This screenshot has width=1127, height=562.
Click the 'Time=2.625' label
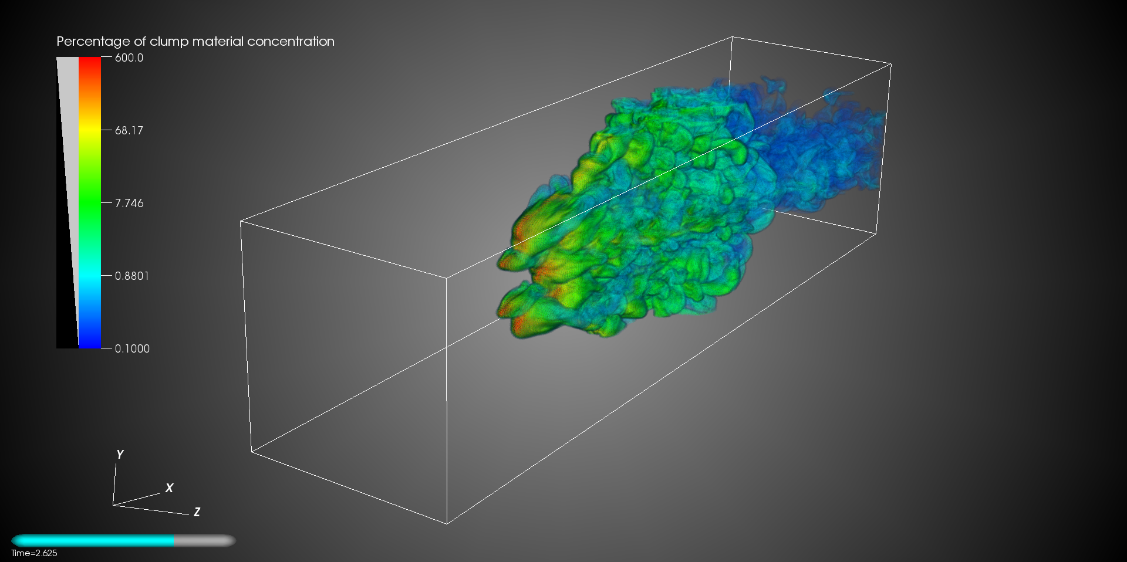pyautogui.click(x=34, y=553)
